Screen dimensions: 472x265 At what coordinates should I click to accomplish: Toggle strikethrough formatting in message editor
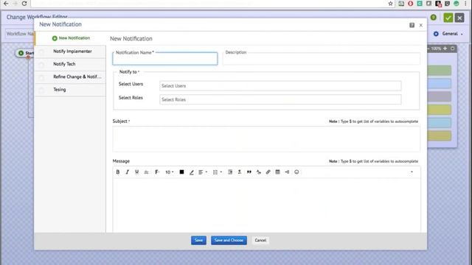coord(146,172)
